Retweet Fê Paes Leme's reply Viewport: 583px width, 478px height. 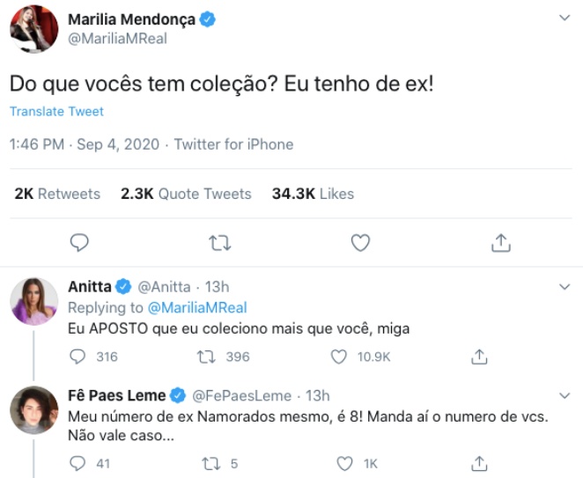click(x=210, y=463)
